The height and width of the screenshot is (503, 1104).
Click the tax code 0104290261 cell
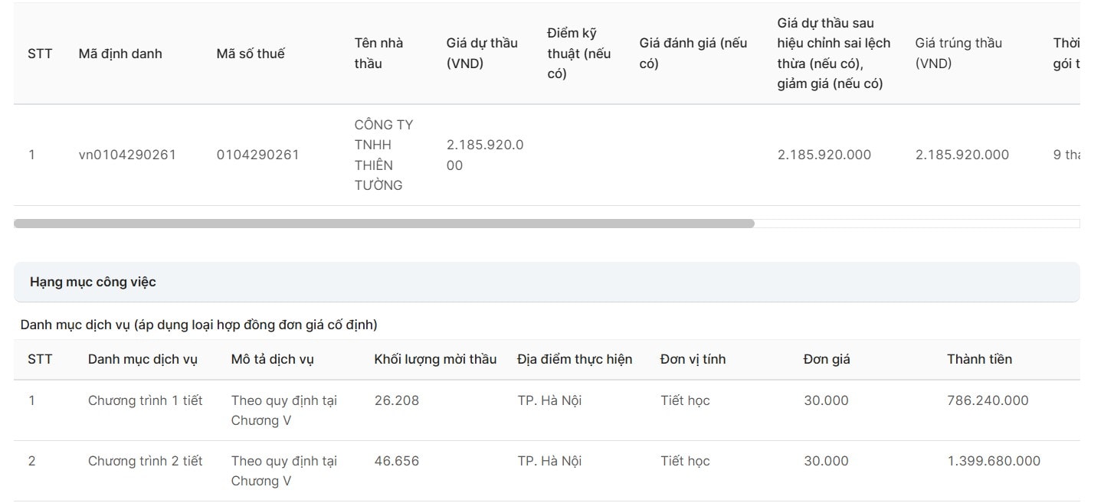click(257, 155)
